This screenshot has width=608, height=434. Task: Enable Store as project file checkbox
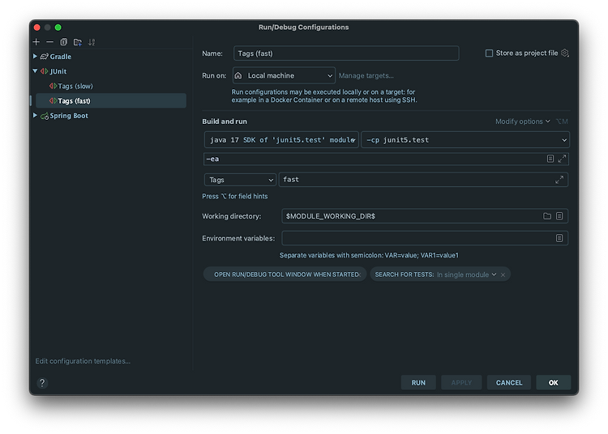(490, 53)
